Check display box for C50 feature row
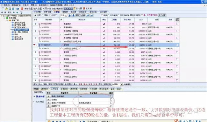The height and width of the screenshot is (122, 207). point(111,96)
